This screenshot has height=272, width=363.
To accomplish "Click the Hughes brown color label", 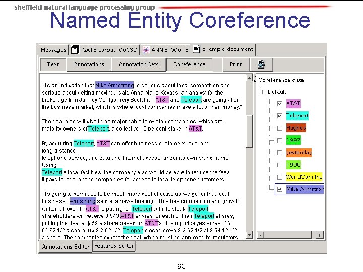I will (x=296, y=128).
